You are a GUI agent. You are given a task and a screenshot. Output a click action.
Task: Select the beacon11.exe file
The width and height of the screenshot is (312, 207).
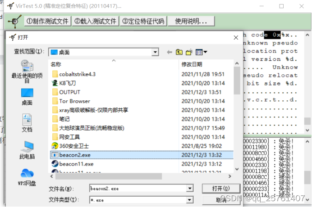click(x=73, y=164)
